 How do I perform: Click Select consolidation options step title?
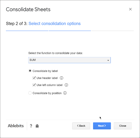pos(54,24)
